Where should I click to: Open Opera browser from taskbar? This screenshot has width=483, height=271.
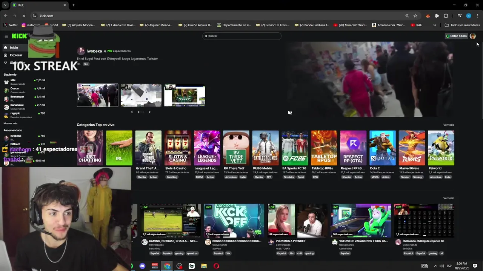point(216,266)
